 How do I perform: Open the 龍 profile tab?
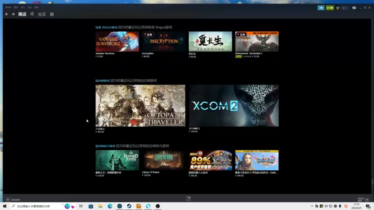point(52,14)
